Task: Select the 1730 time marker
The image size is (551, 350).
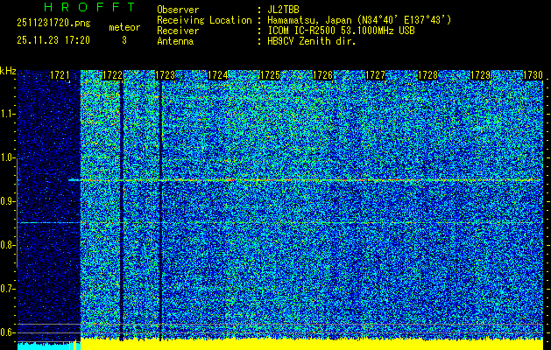Action: (533, 76)
